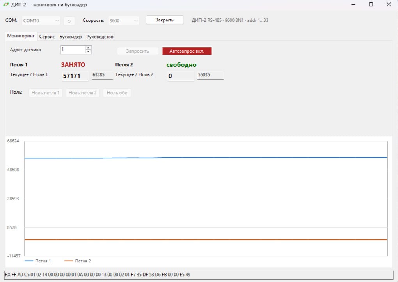Click the Закрыть button

click(x=165, y=20)
